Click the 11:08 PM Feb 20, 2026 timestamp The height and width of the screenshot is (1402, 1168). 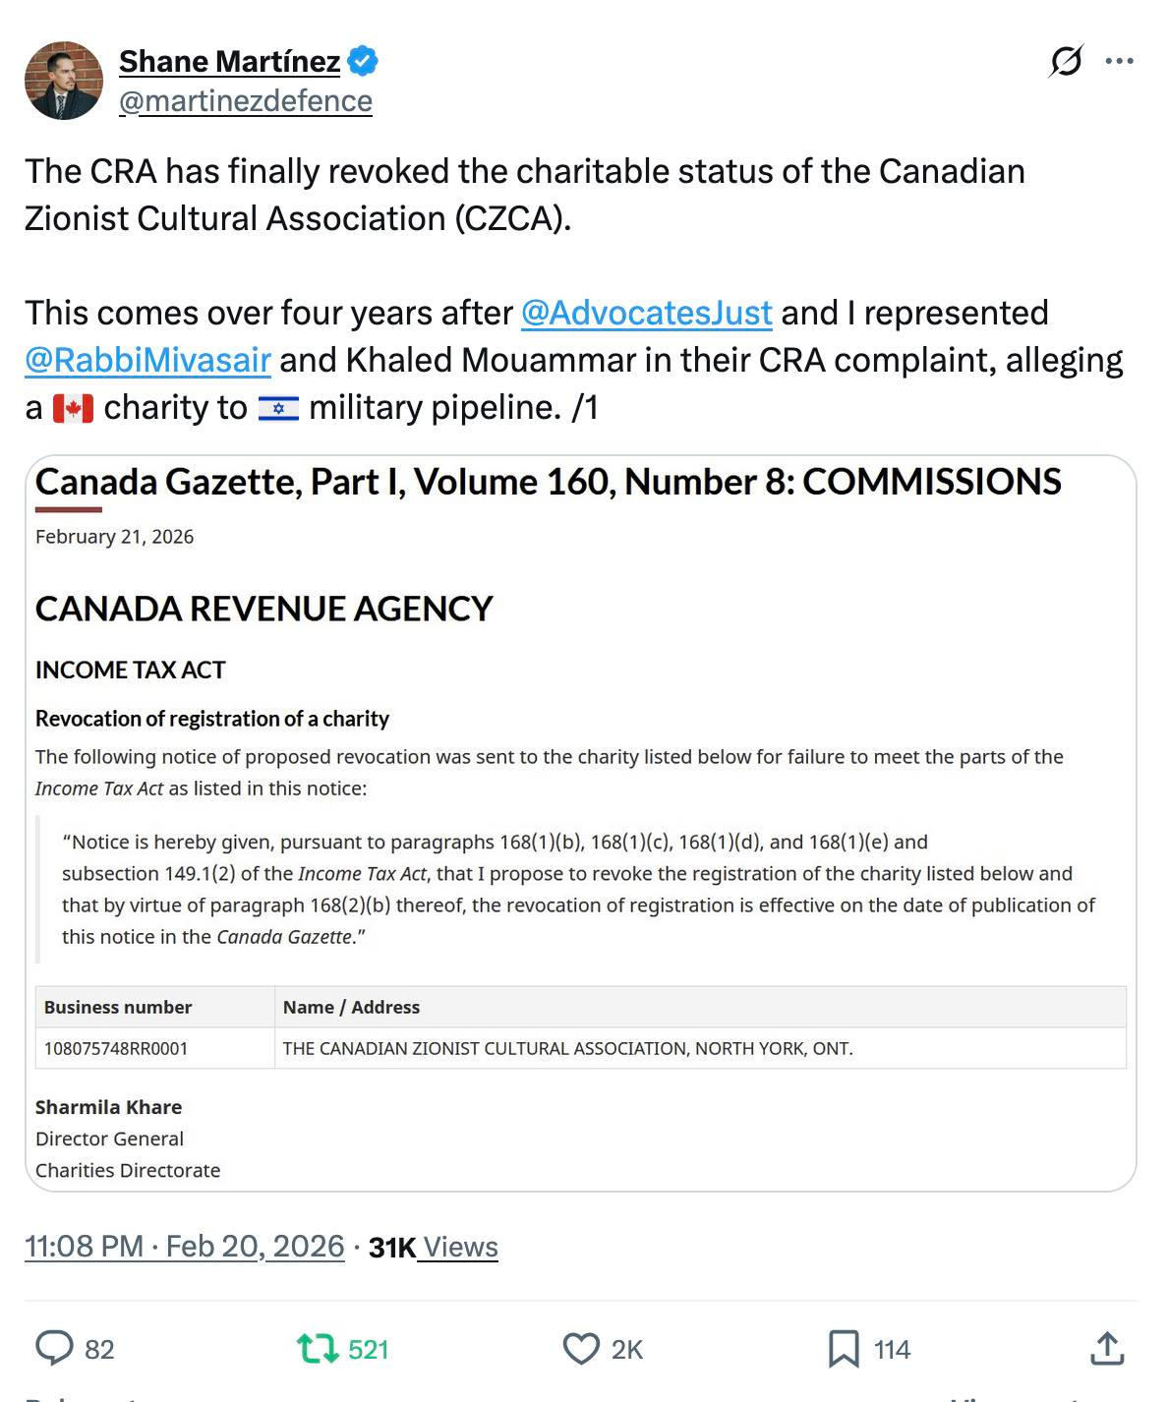[x=184, y=1247]
